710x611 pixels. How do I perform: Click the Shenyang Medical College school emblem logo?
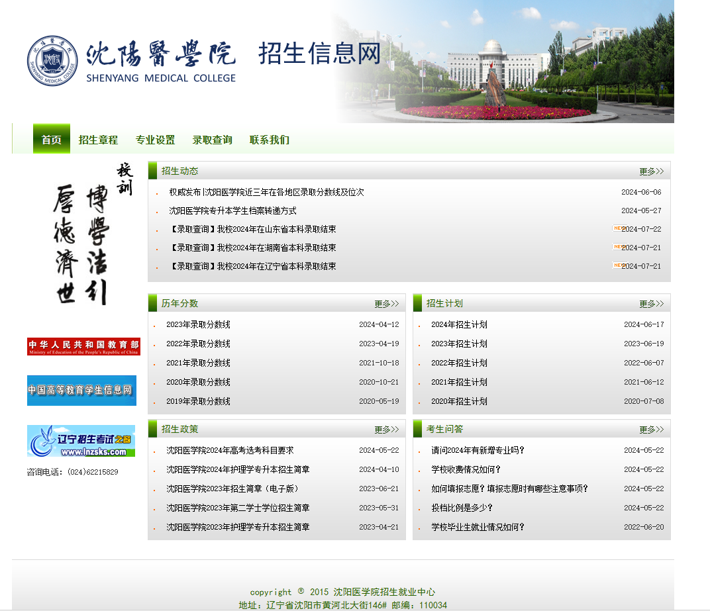(x=52, y=62)
